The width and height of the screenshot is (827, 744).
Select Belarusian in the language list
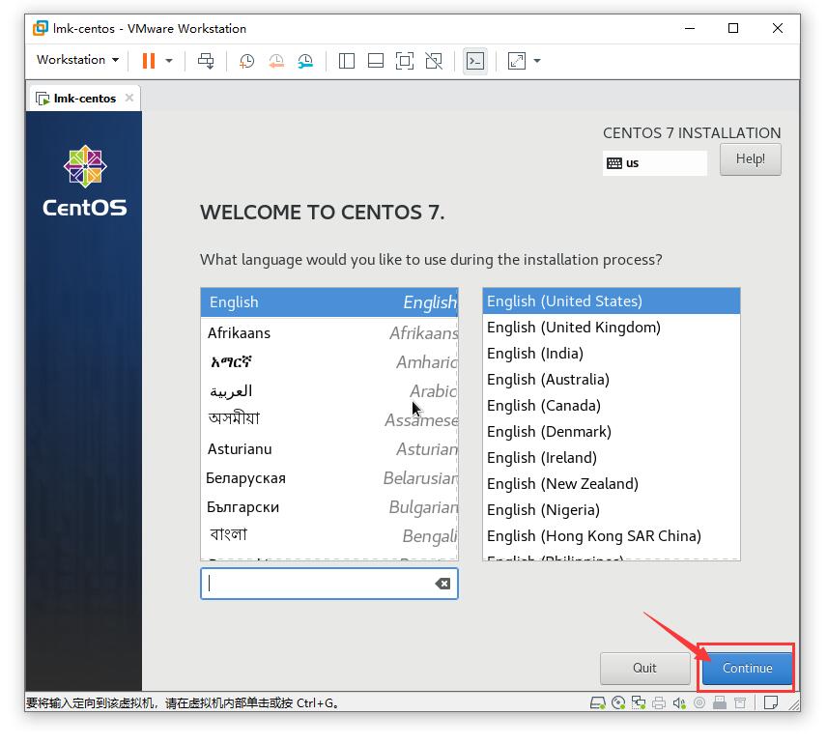[x=329, y=478]
